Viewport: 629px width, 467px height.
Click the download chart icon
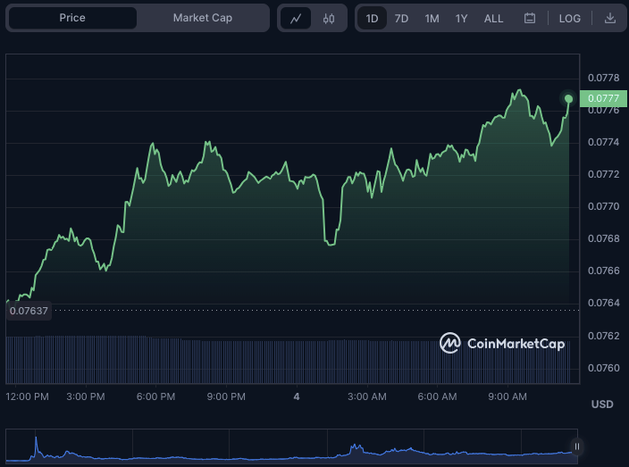(x=609, y=18)
